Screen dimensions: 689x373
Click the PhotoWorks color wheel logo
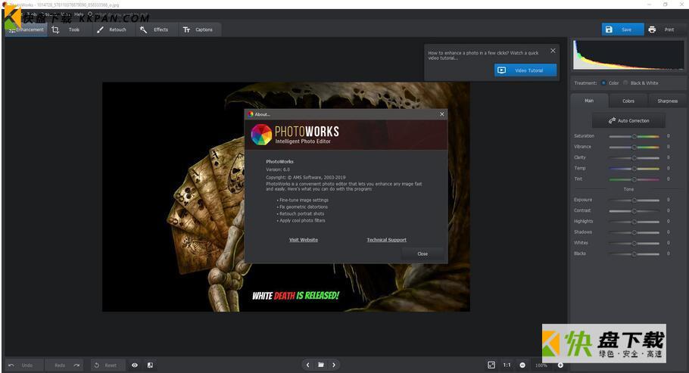tap(261, 135)
